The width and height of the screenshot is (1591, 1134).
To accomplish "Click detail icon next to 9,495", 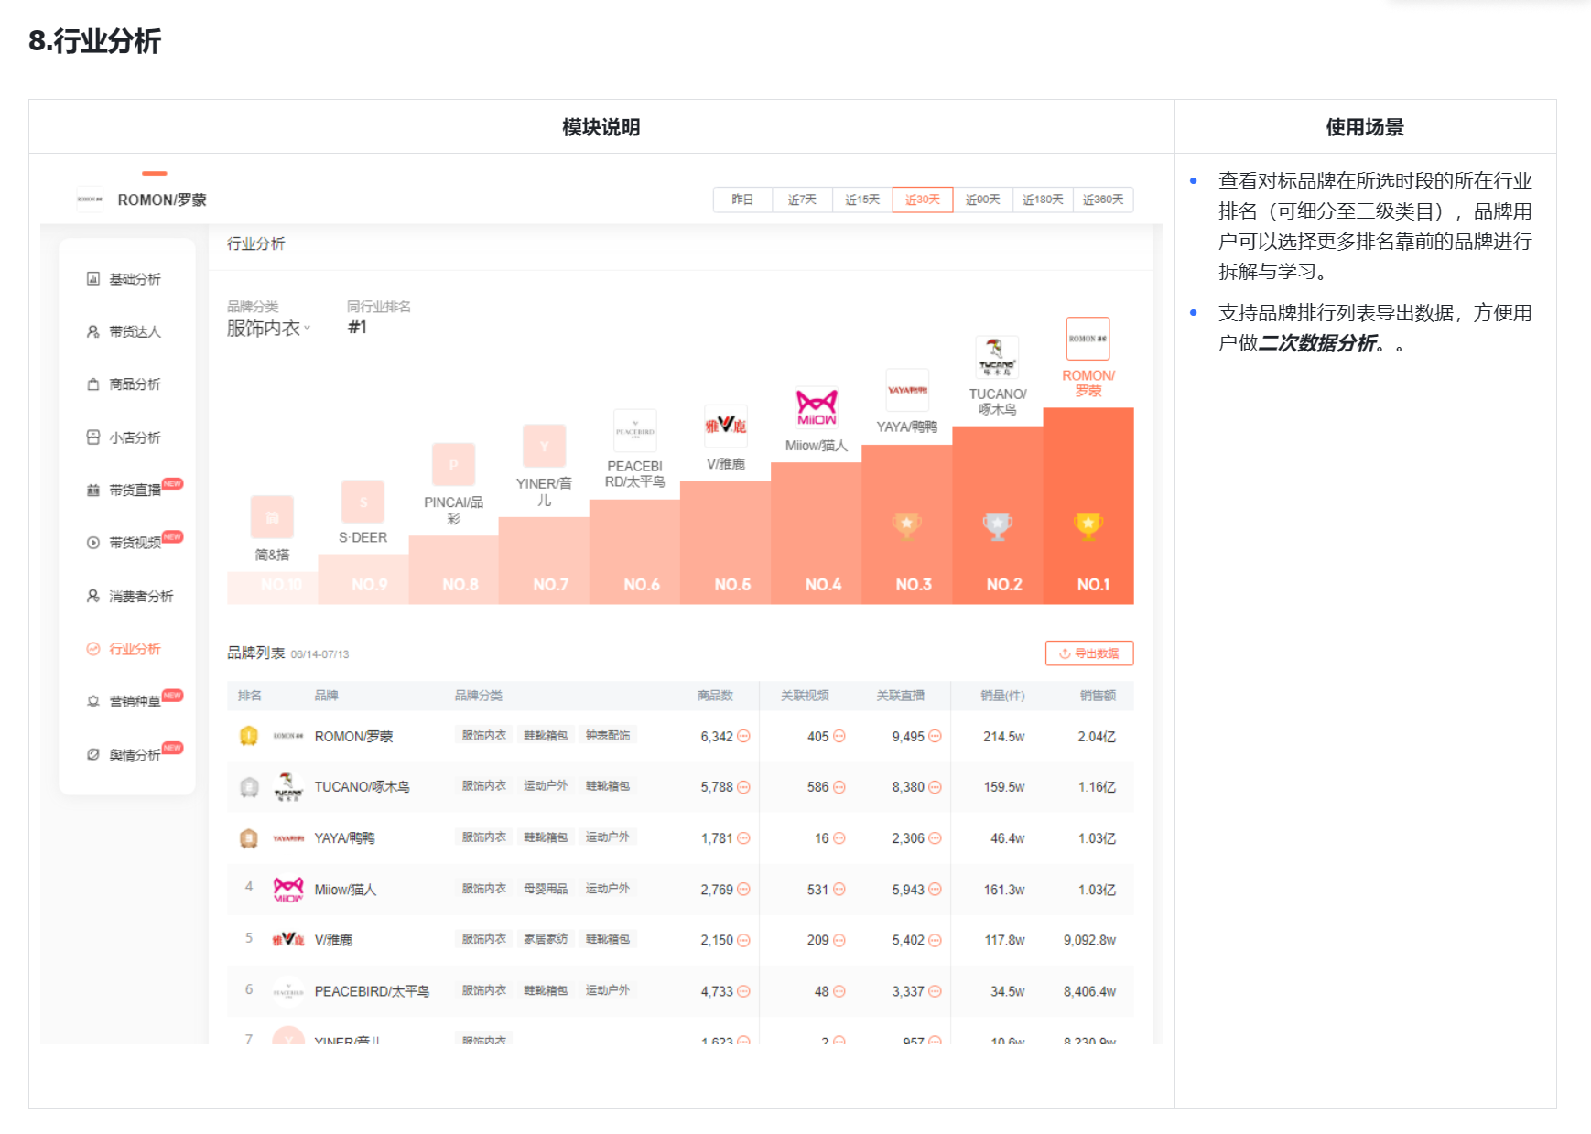I will 935,736.
